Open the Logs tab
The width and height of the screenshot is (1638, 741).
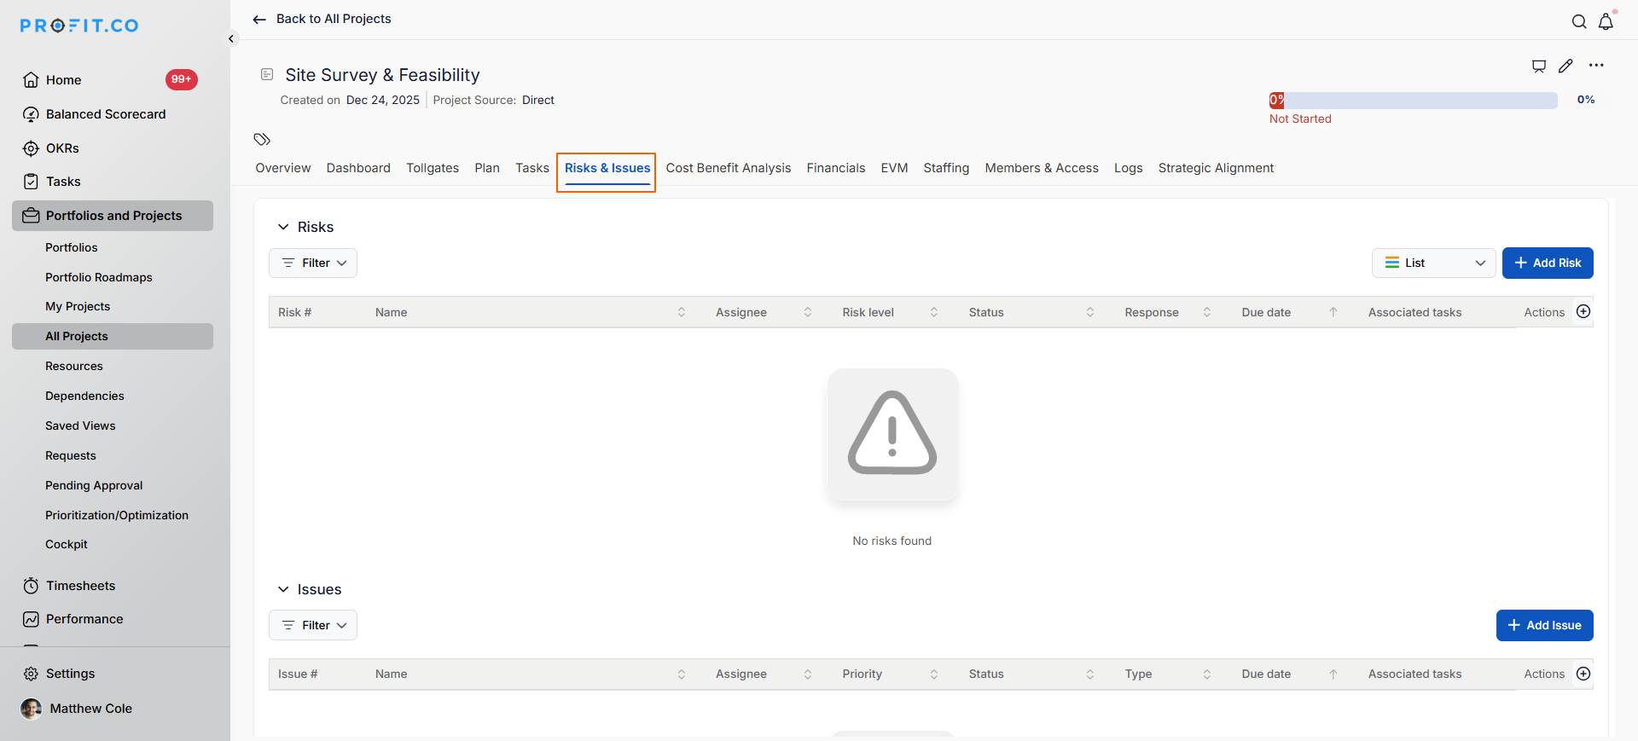tap(1128, 168)
